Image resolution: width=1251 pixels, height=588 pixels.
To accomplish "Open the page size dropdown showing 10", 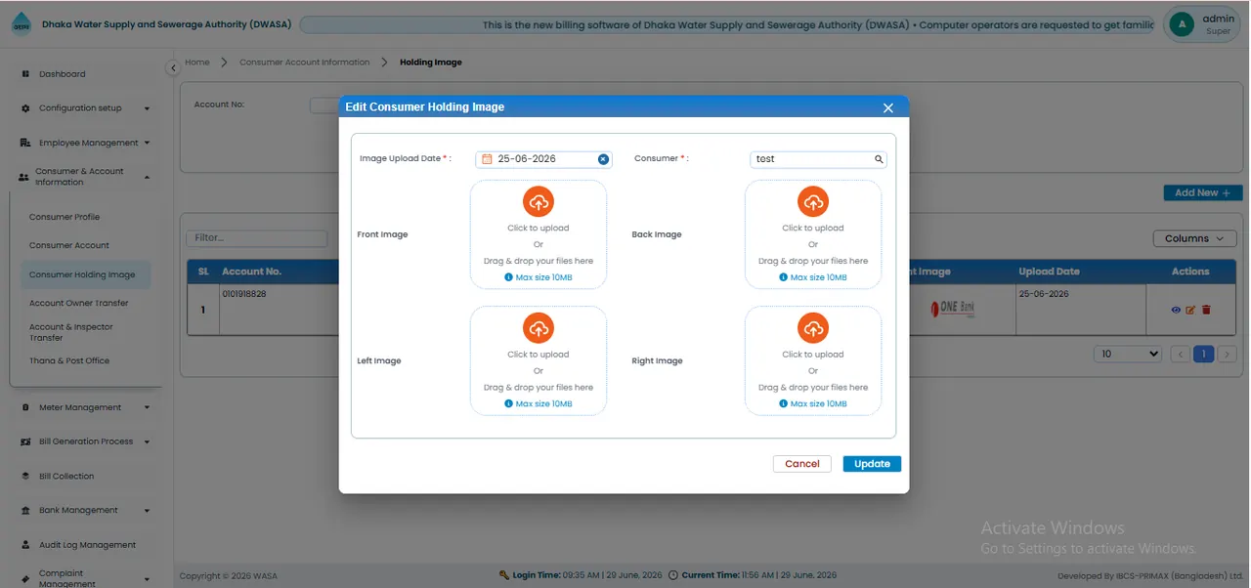I will tap(1128, 354).
